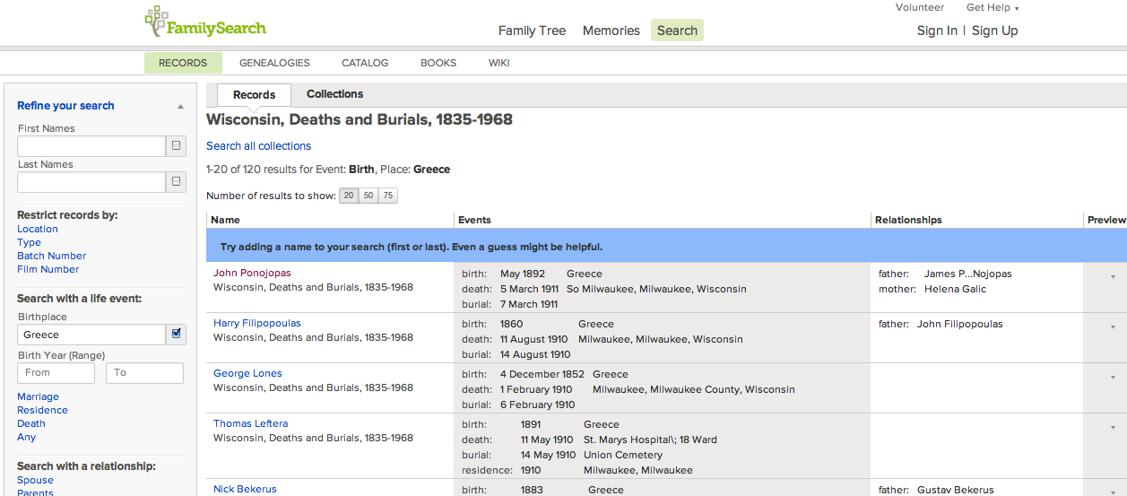Switch to the GENEALOGIES sub-tab

pos(274,63)
